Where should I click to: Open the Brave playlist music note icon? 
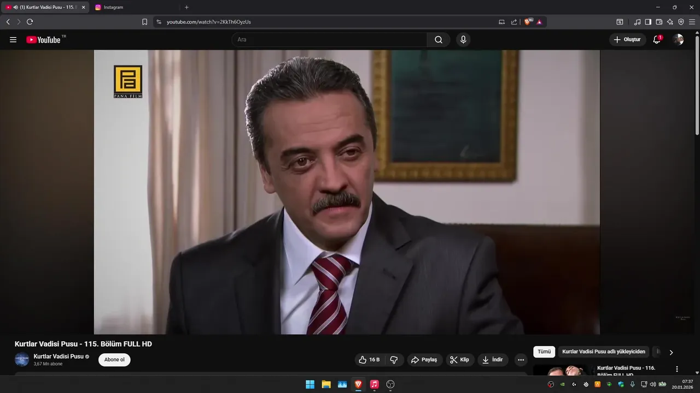[x=637, y=22]
